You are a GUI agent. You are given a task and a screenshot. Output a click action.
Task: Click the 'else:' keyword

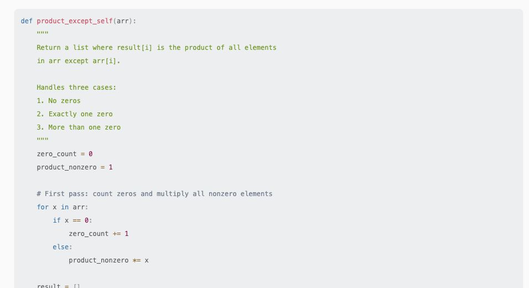point(63,247)
